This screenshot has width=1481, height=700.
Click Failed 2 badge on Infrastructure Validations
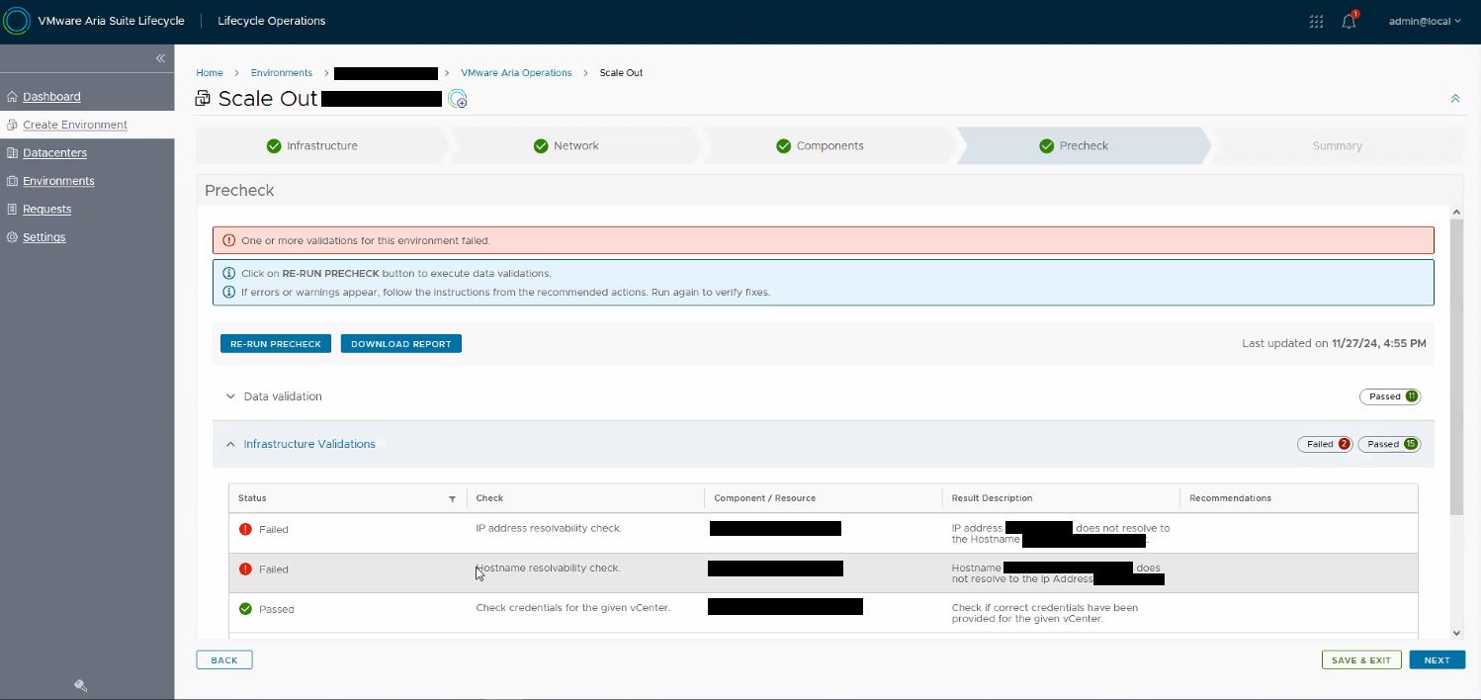[1325, 444]
